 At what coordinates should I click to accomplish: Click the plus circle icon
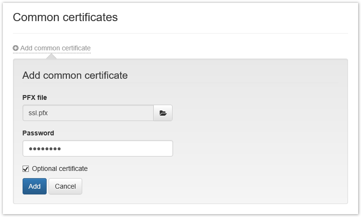pos(16,48)
